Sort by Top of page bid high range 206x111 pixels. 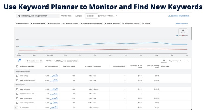click(x=153, y=66)
